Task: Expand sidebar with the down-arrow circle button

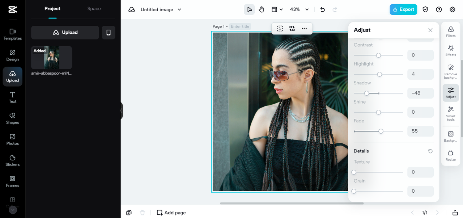Action: pos(13,210)
